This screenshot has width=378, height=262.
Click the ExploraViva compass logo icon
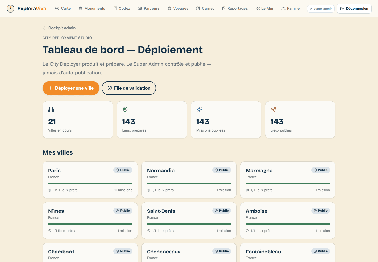(x=10, y=9)
